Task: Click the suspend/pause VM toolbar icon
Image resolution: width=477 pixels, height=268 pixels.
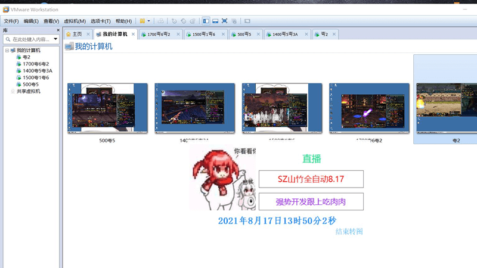Action: tap(142, 21)
